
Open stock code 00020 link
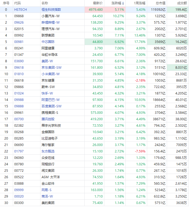(x=19, y=196)
